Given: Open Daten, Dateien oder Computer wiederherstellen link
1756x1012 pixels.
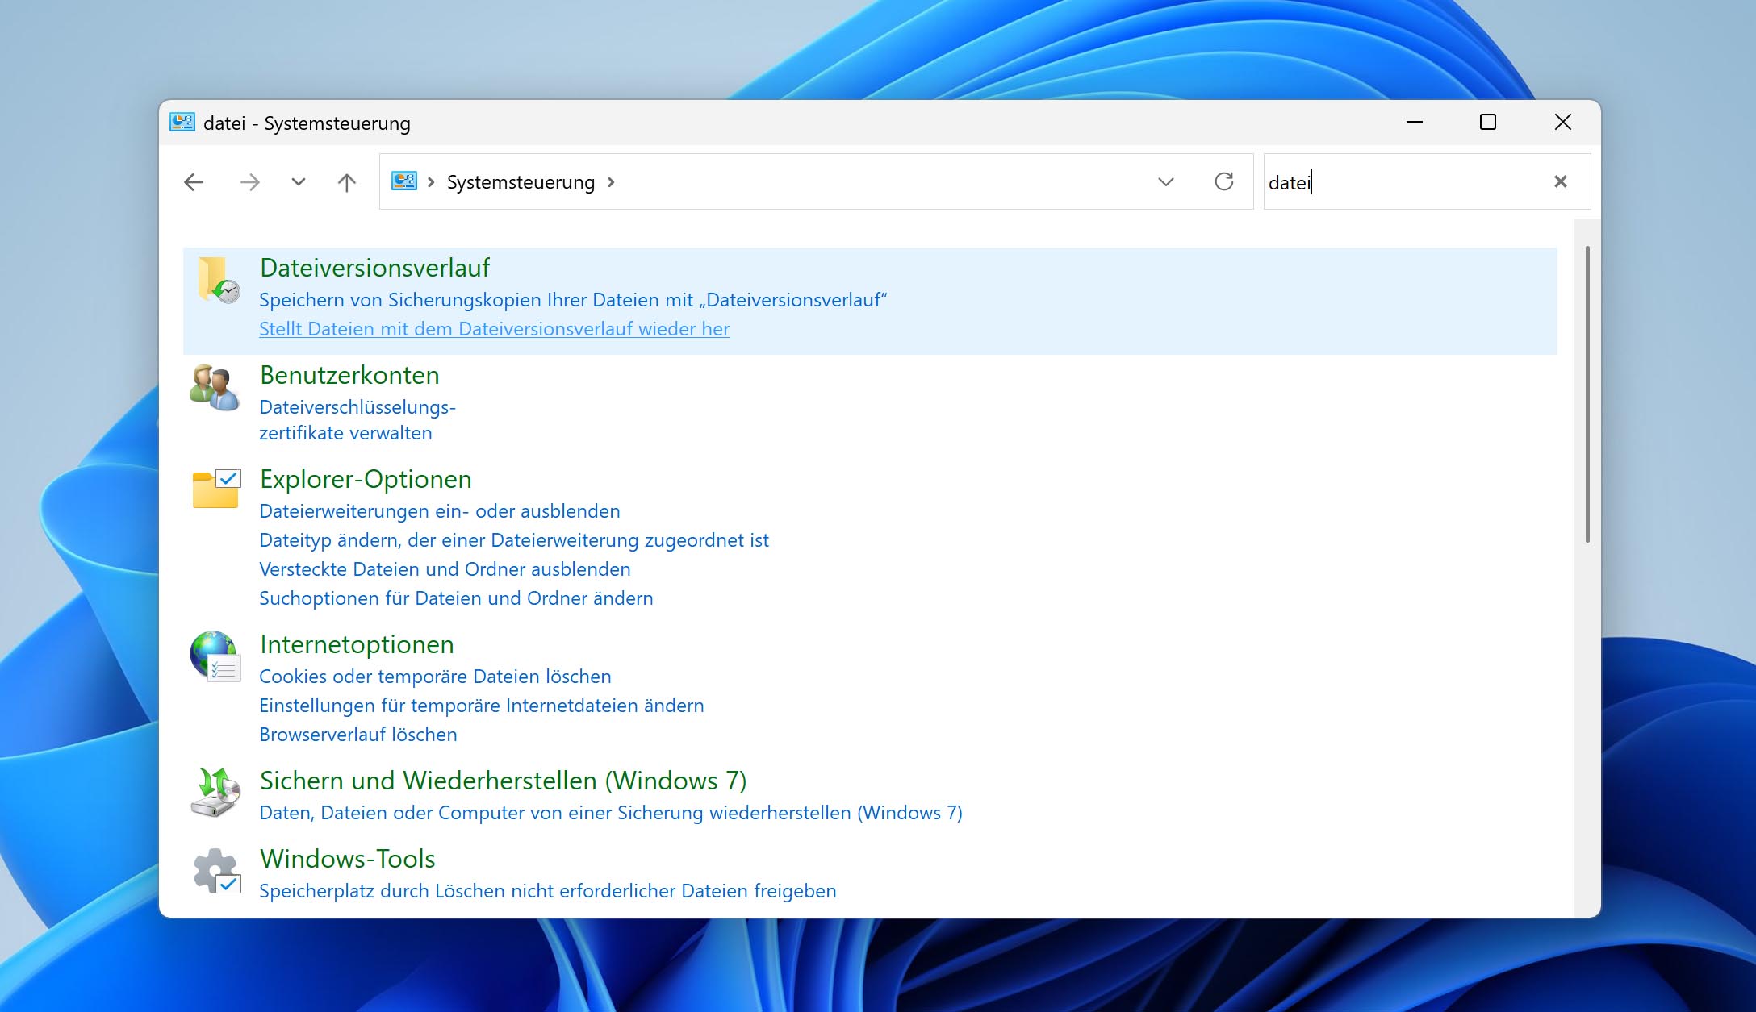Looking at the screenshot, I should (x=611, y=813).
